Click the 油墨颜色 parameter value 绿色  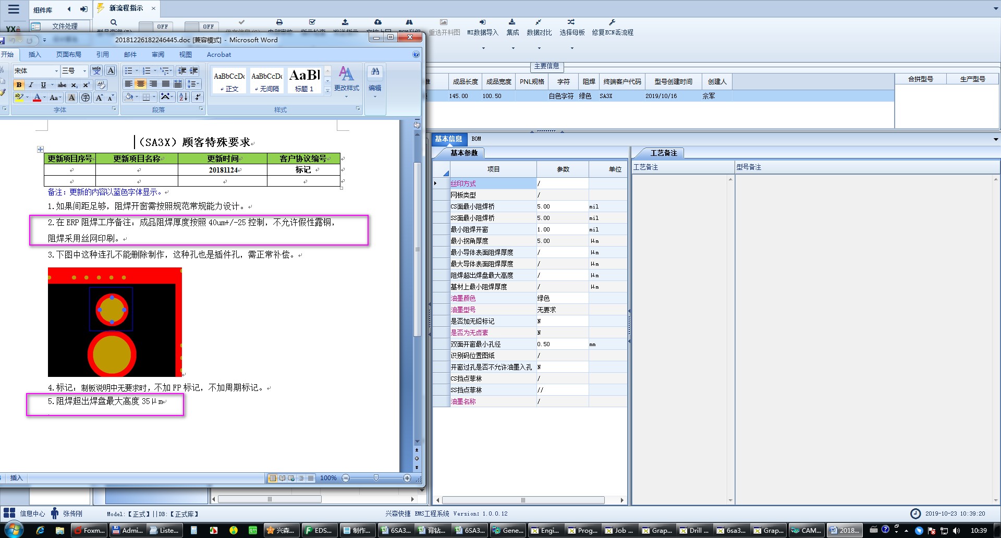click(x=563, y=298)
